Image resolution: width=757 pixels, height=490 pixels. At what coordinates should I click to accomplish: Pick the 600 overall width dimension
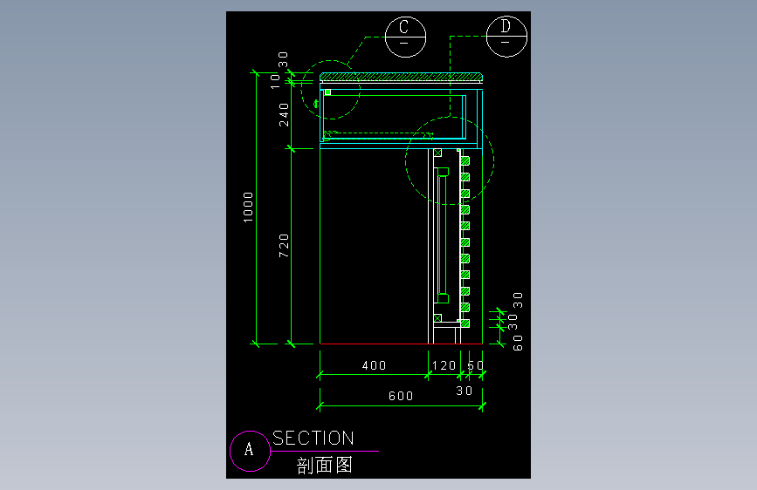click(x=401, y=396)
